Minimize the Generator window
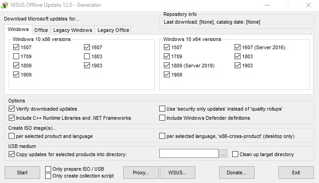This screenshot has height=183, width=319. coord(267,5)
